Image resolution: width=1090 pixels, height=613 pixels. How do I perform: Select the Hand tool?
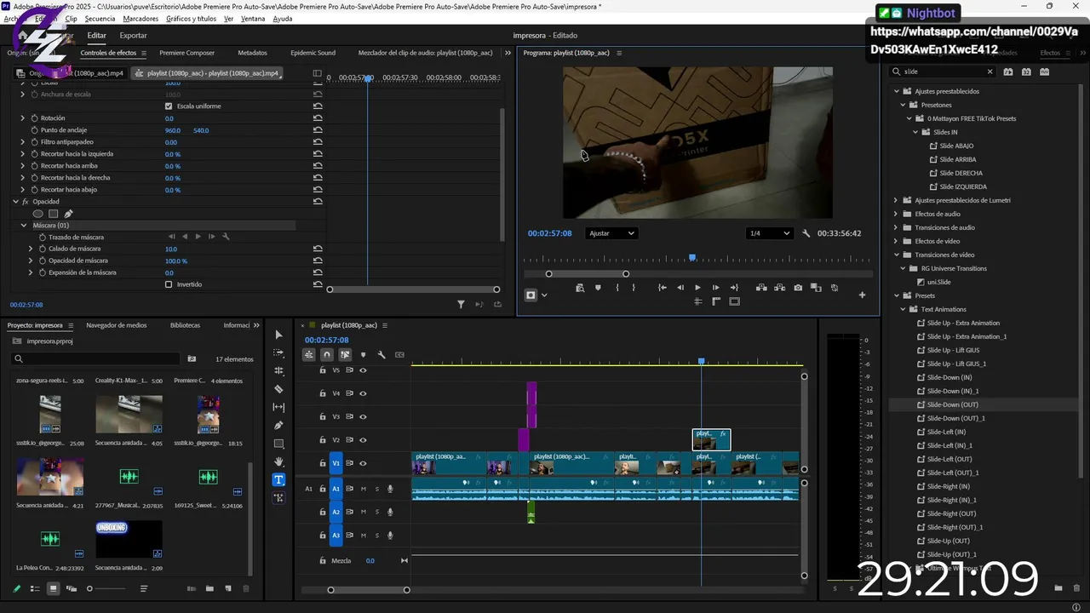278,461
